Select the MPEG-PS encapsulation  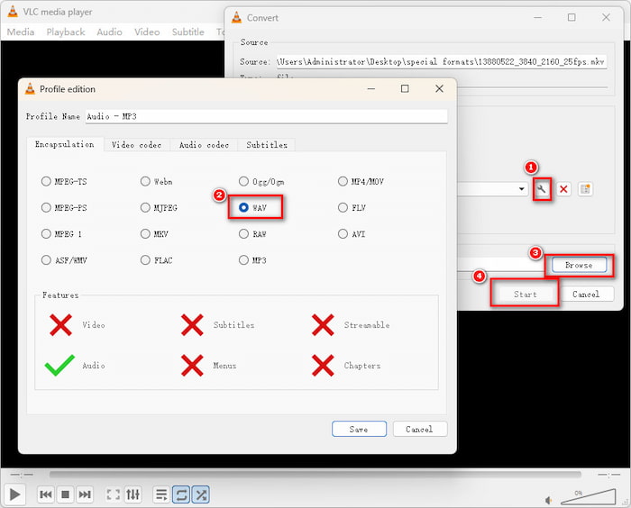(64, 207)
